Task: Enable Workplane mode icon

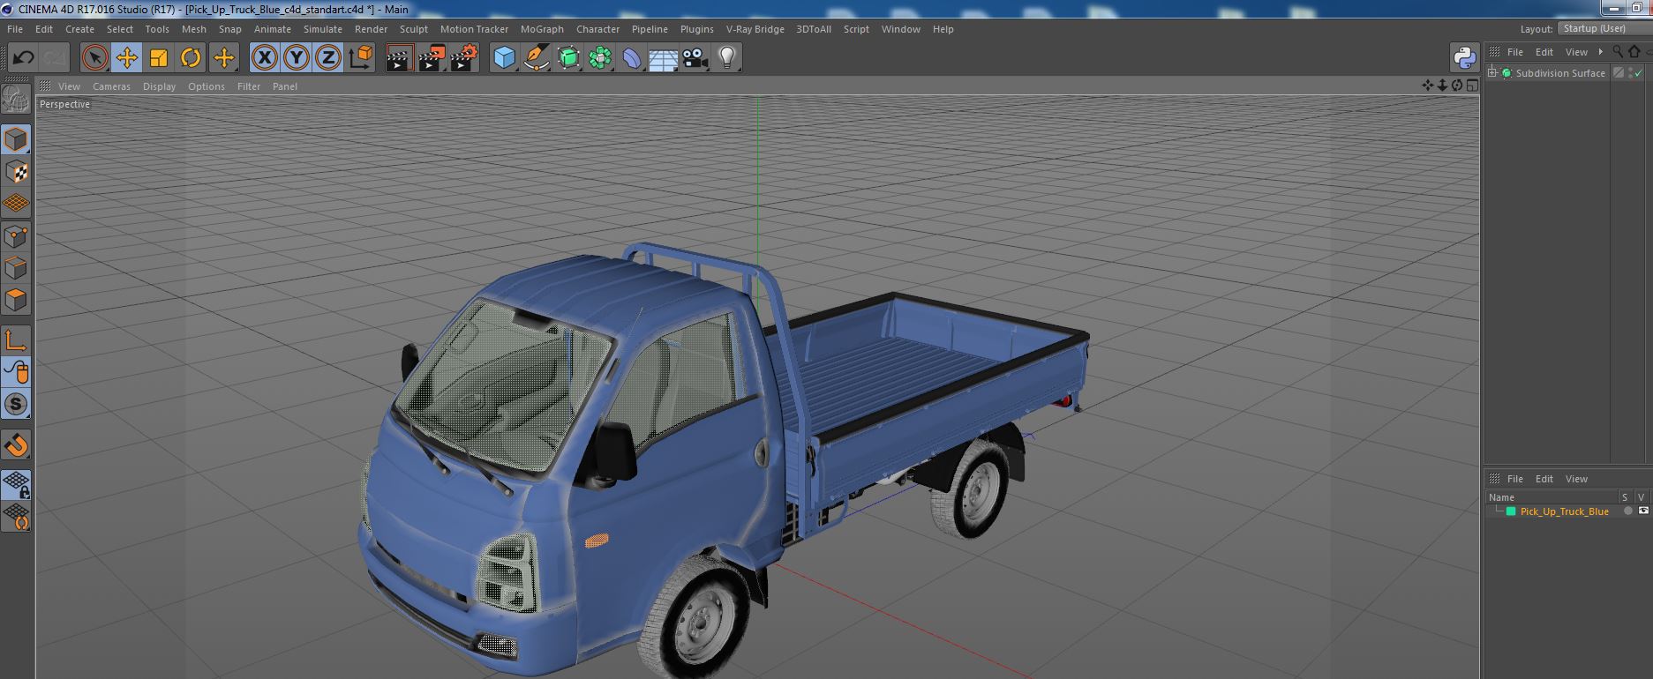Action: [x=16, y=203]
